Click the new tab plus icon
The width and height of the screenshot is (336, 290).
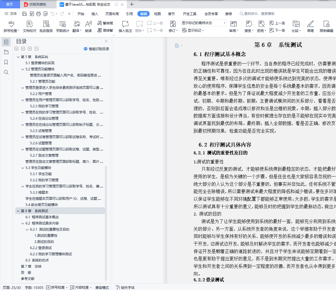coord(132,4)
